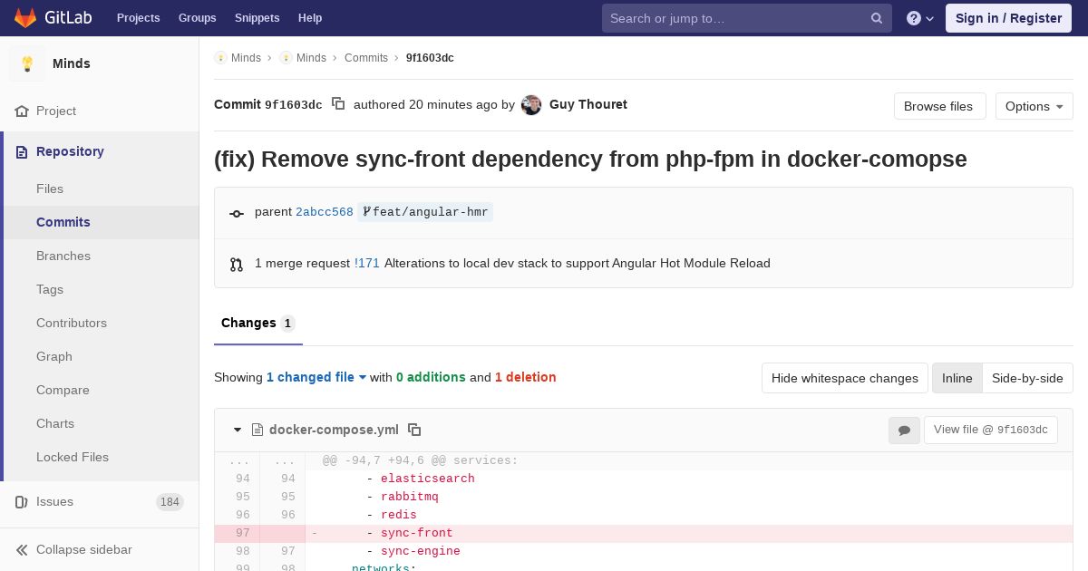
Task: Click Hide whitespace changes
Action: coord(845,378)
